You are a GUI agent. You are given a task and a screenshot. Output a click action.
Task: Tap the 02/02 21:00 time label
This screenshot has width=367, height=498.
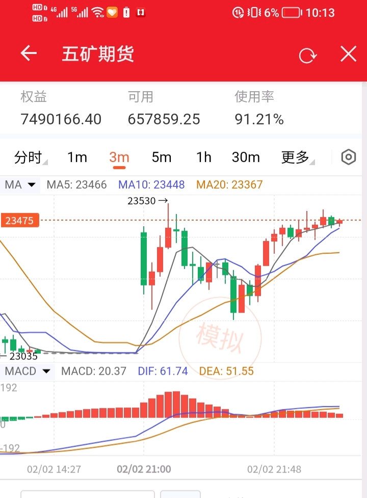pos(144,469)
